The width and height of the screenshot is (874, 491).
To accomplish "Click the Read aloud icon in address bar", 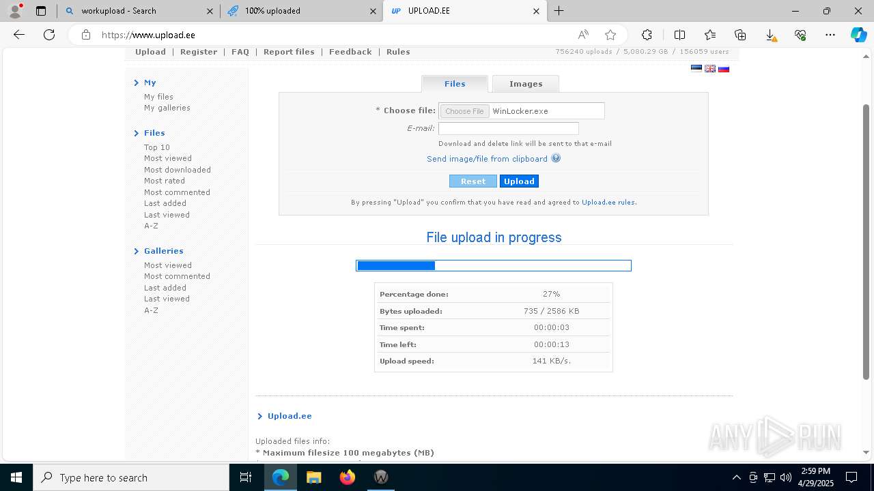I will 583,35.
